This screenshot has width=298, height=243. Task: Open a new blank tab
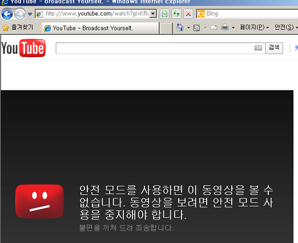point(166,29)
